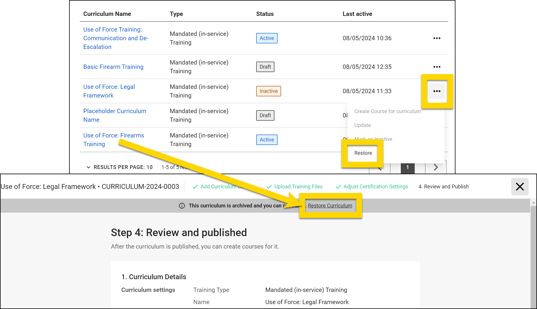Select Update in the context menu

point(362,125)
